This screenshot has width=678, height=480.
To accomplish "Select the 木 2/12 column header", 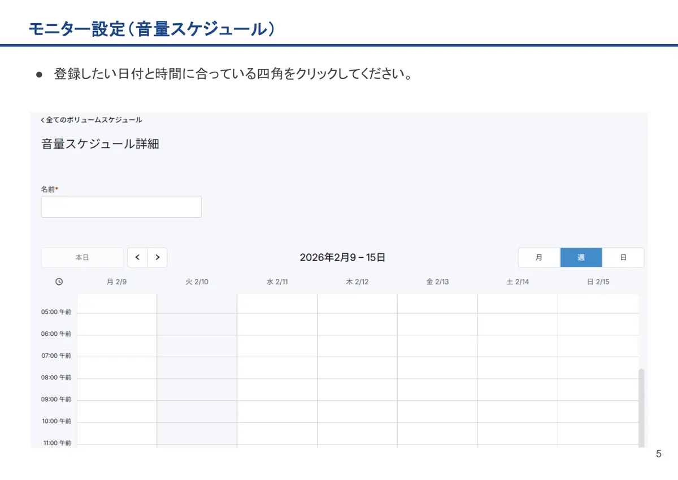I will point(357,282).
